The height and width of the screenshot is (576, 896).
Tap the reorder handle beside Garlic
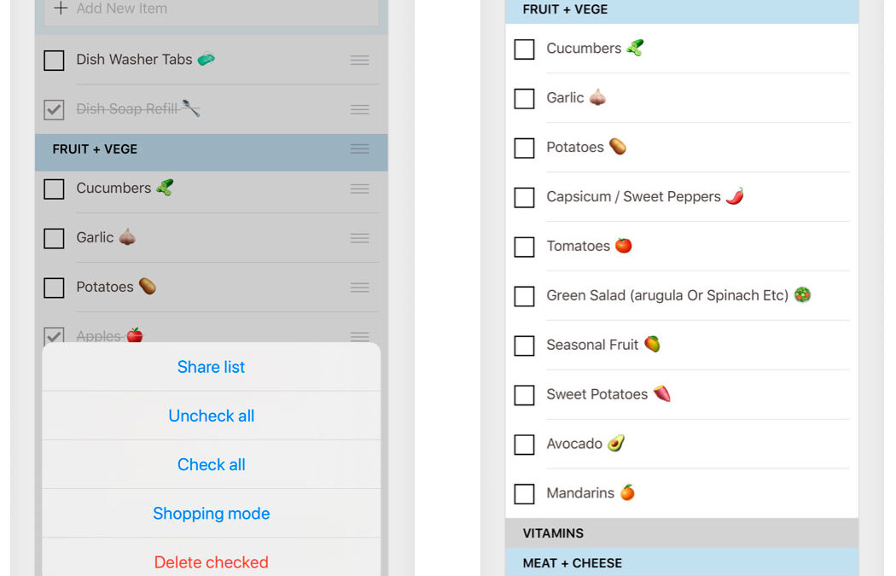[359, 238]
